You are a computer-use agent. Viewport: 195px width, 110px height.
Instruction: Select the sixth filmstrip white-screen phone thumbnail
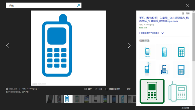point(95,99)
